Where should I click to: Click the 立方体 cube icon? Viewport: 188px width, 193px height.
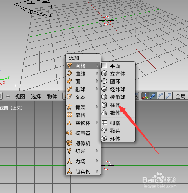(104, 73)
